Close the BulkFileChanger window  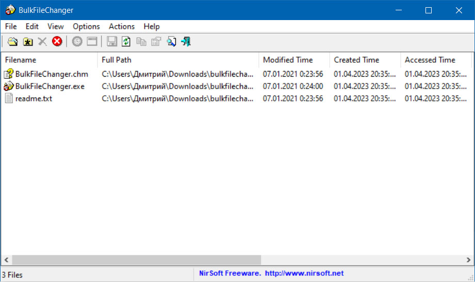(x=459, y=10)
